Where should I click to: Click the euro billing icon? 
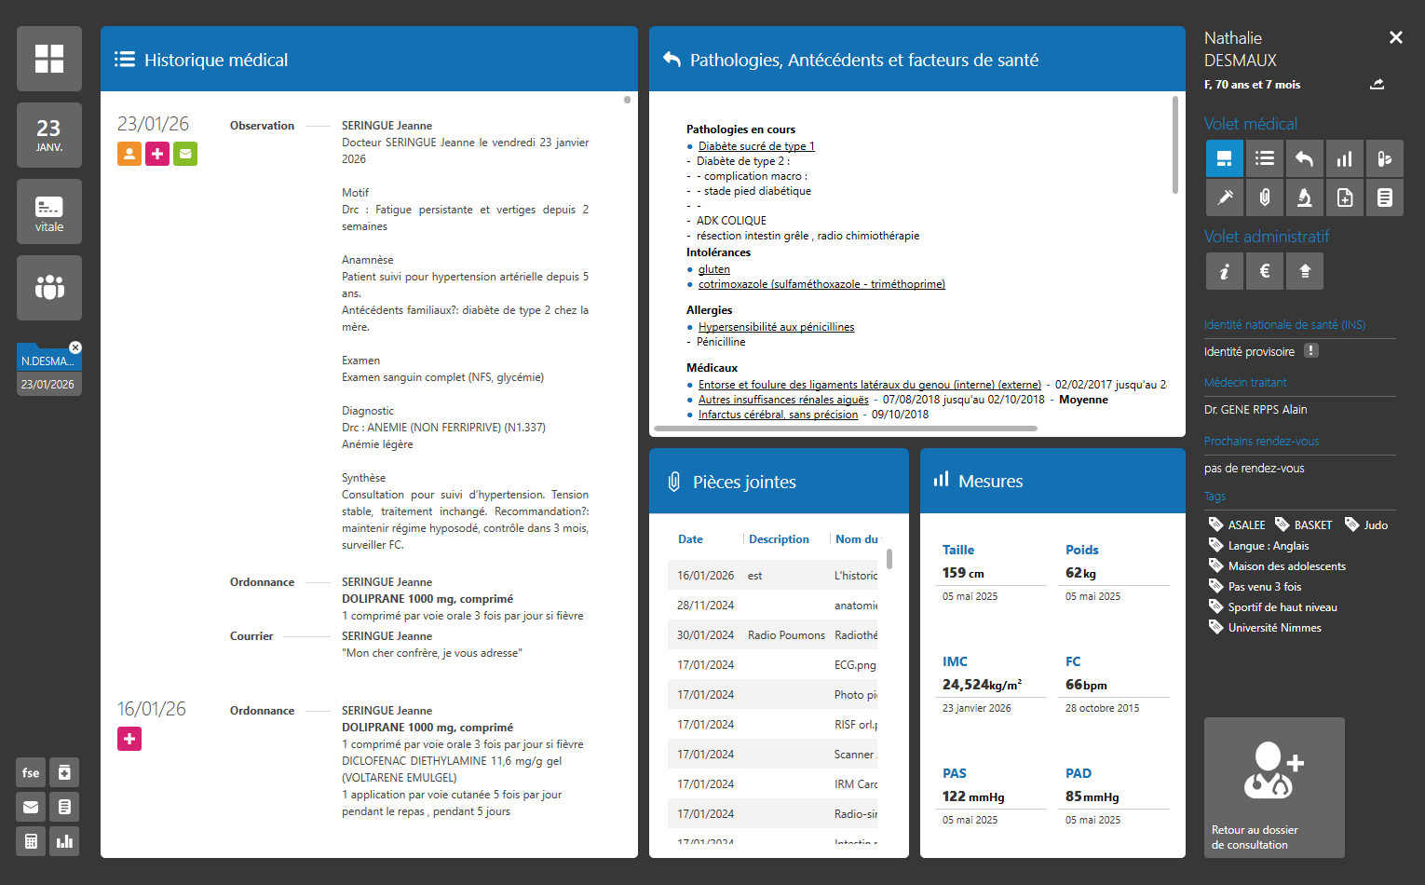(x=1265, y=271)
